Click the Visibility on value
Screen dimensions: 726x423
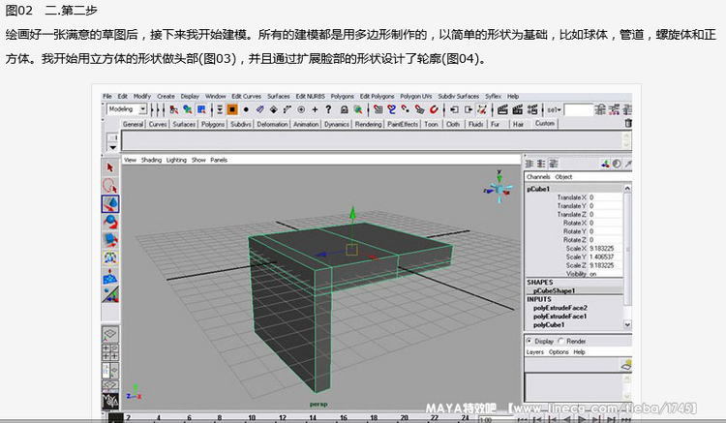(x=593, y=274)
